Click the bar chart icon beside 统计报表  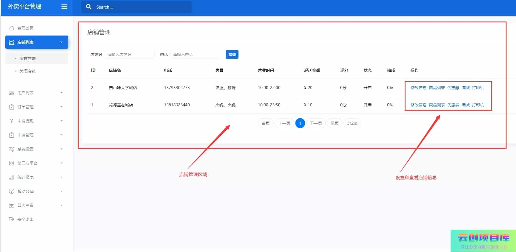coord(11,177)
